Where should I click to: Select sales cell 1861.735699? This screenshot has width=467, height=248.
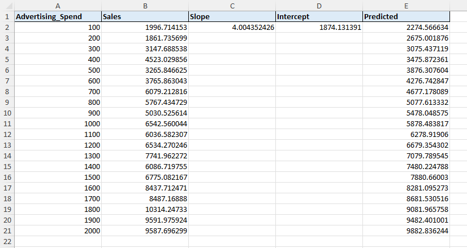coord(145,38)
